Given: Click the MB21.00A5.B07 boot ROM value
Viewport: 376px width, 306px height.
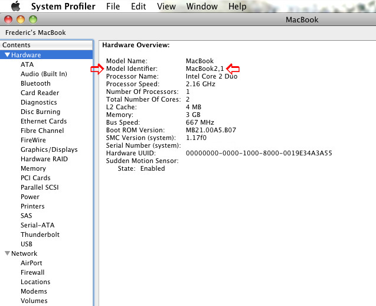Looking at the screenshot, I should tap(211, 130).
